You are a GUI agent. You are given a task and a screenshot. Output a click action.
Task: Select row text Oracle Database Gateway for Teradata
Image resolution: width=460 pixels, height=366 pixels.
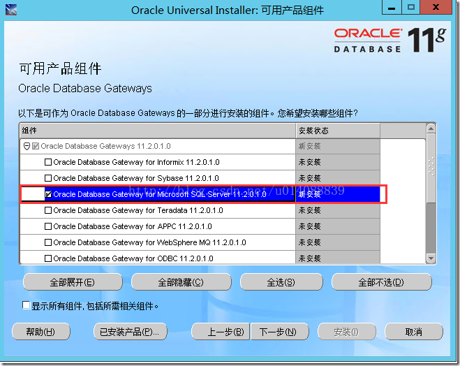pos(138,210)
